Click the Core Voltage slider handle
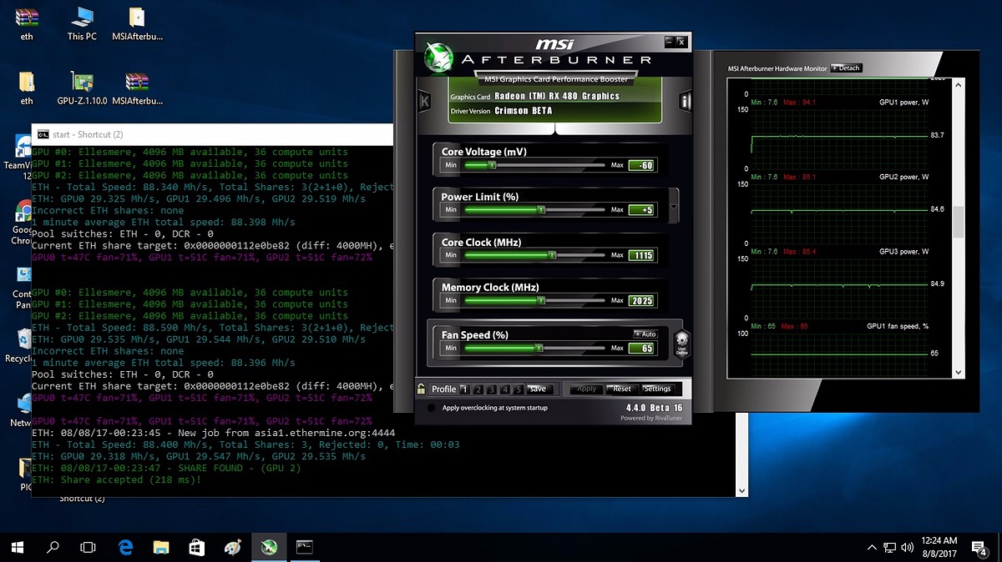The height and width of the screenshot is (562, 1002). (x=493, y=165)
